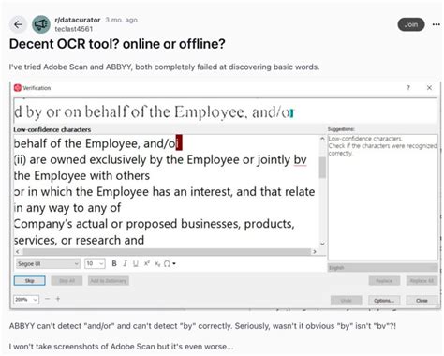
Task: Open the English language dropdown
Action: click(x=382, y=268)
